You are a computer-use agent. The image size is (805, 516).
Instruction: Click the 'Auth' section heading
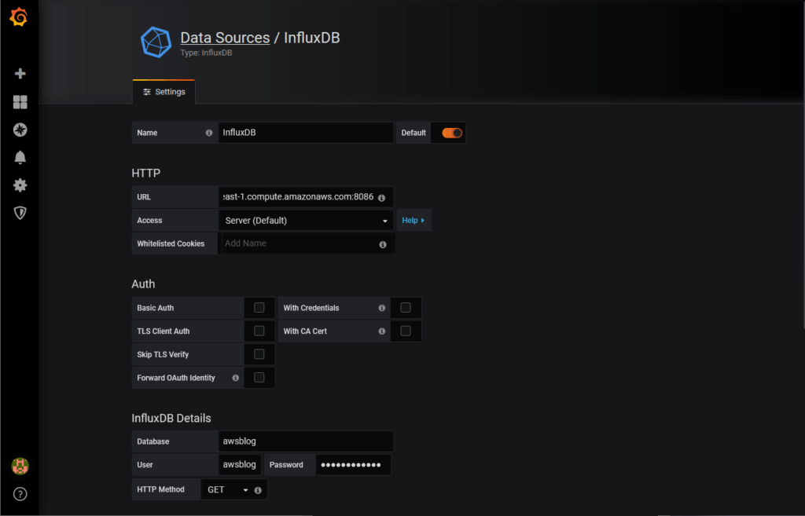(x=143, y=284)
